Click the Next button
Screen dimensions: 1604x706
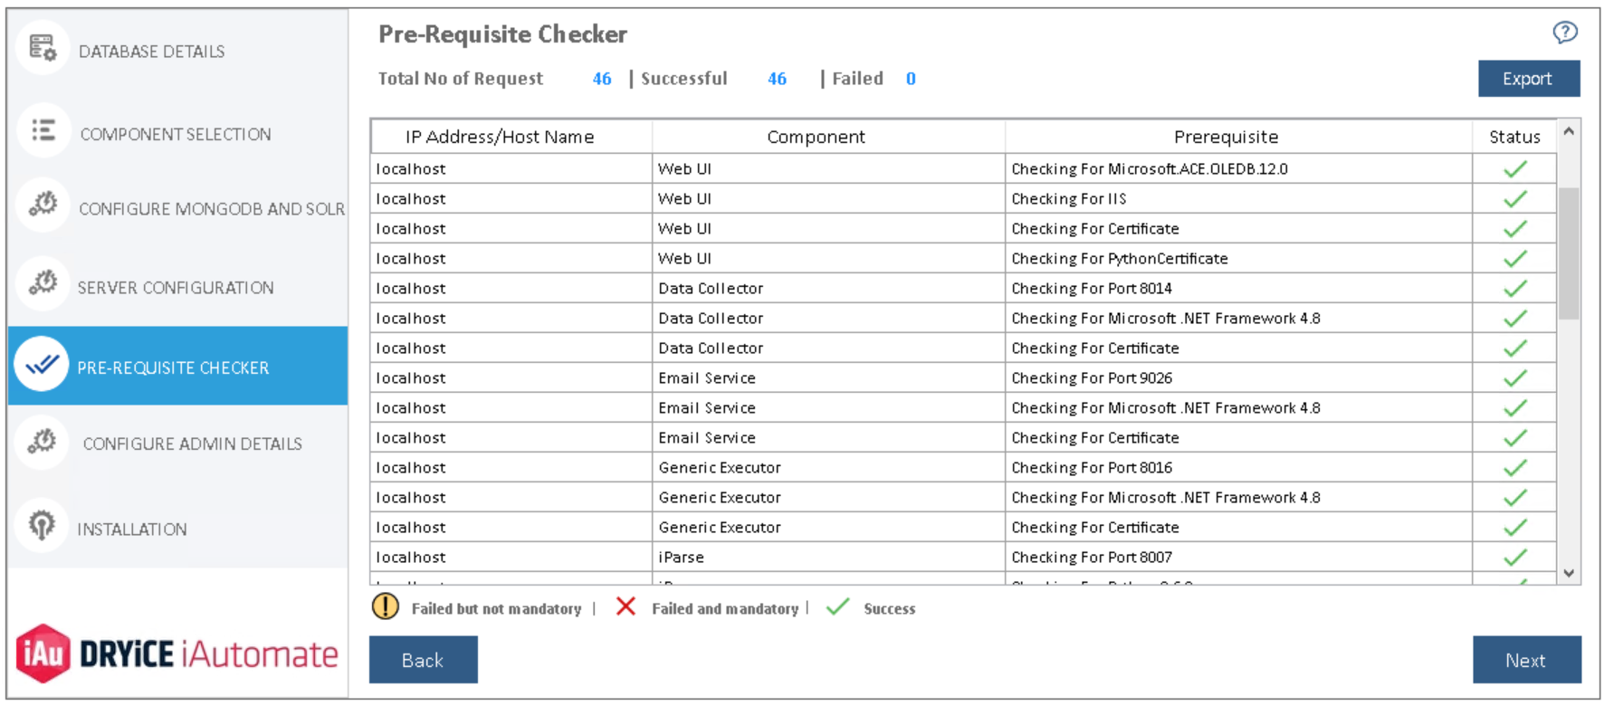pyautogui.click(x=1527, y=660)
